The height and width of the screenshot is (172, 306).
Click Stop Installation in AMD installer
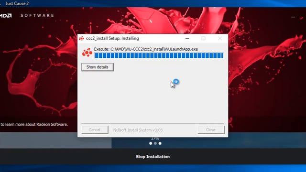[153, 157]
